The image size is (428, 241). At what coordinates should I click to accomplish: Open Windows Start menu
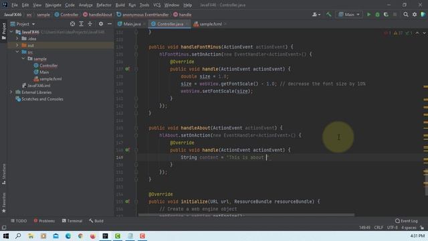pos(6,236)
